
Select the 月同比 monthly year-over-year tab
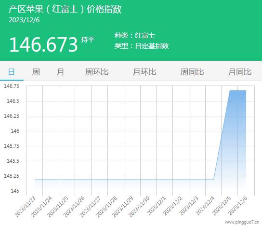[x=240, y=72]
